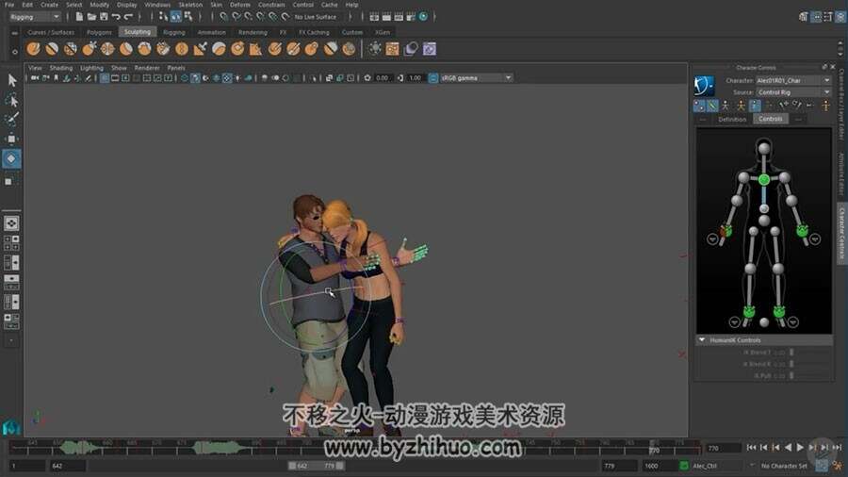The image size is (848, 477).
Task: Toggle select by object type mode
Action: (x=176, y=17)
